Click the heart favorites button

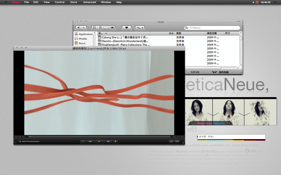click(x=126, y=28)
